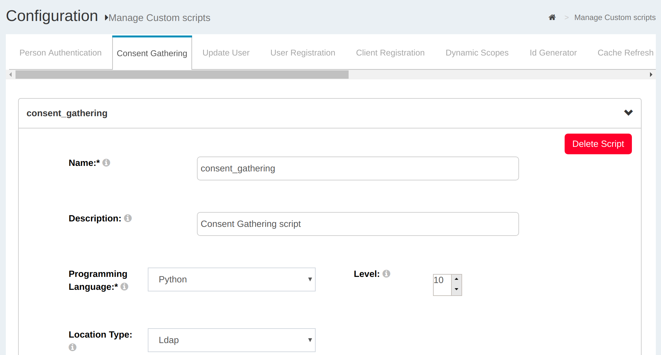Click info icon next to Name label
661x355 pixels.
click(x=106, y=163)
